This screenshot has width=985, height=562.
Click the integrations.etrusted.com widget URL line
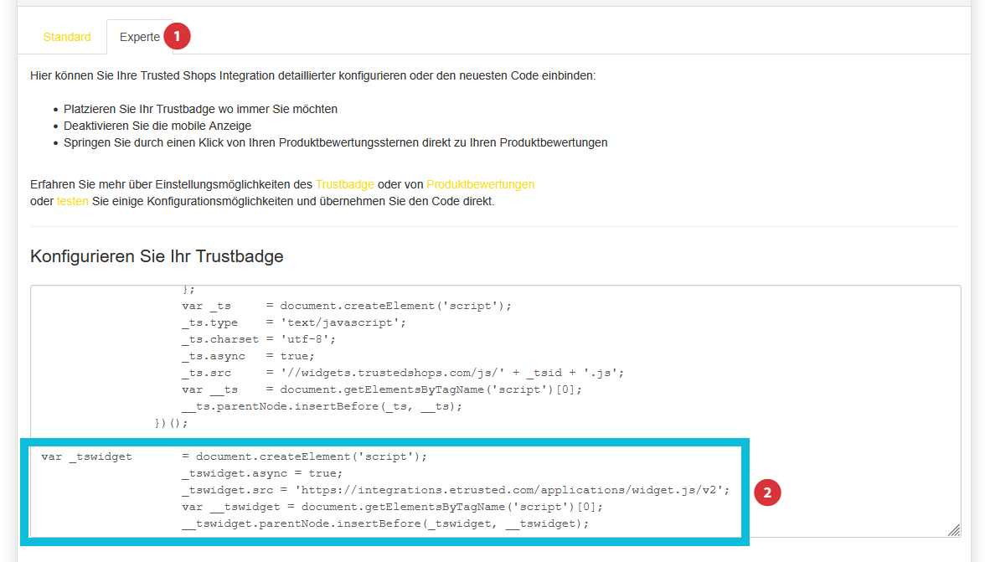pyautogui.click(x=456, y=491)
